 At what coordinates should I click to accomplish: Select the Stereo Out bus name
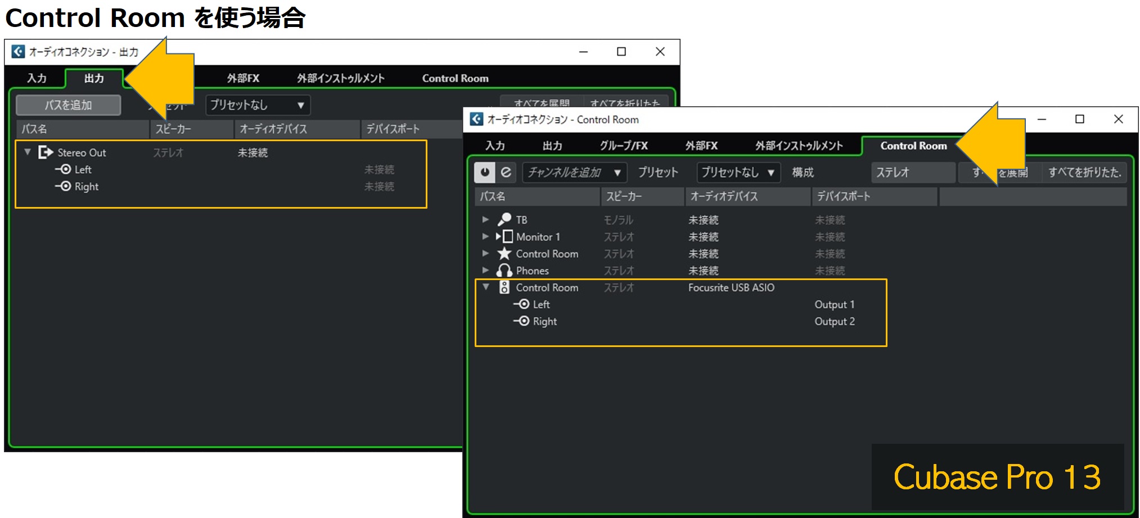[82, 152]
